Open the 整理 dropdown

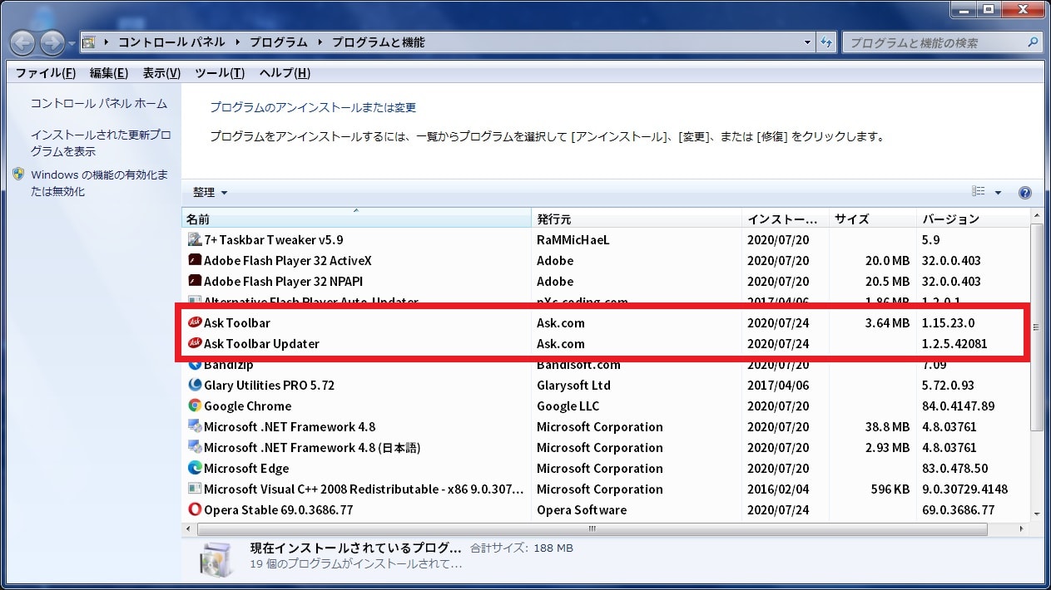tap(210, 193)
